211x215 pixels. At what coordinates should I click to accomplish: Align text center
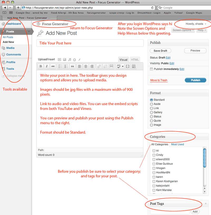[86, 66]
